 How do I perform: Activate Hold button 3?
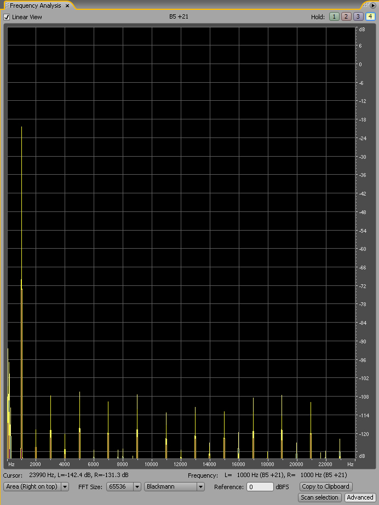click(x=358, y=16)
